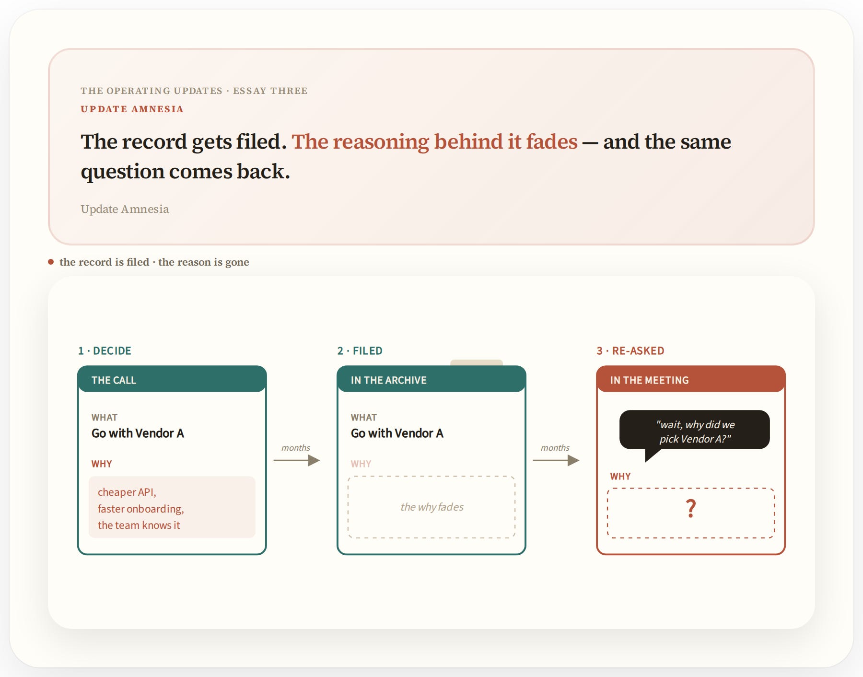Click the folder tab on archive card
863x677 pixels.
pos(477,363)
